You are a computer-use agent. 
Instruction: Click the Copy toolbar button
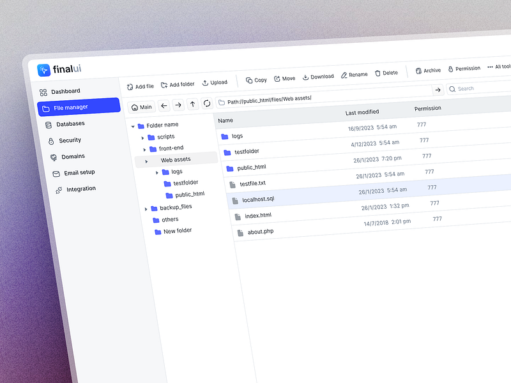point(256,80)
